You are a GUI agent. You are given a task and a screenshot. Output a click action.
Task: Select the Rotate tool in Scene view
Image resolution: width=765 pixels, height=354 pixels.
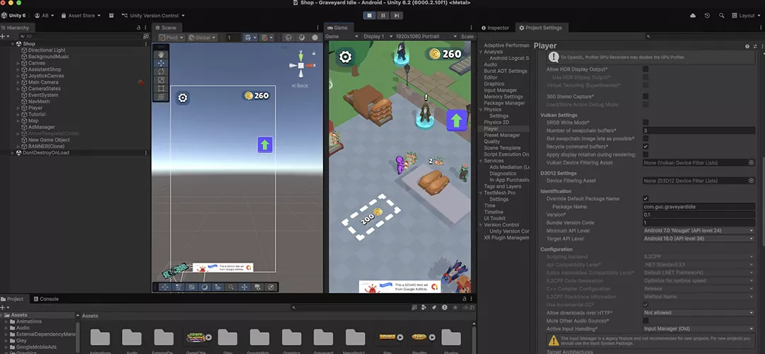click(161, 72)
